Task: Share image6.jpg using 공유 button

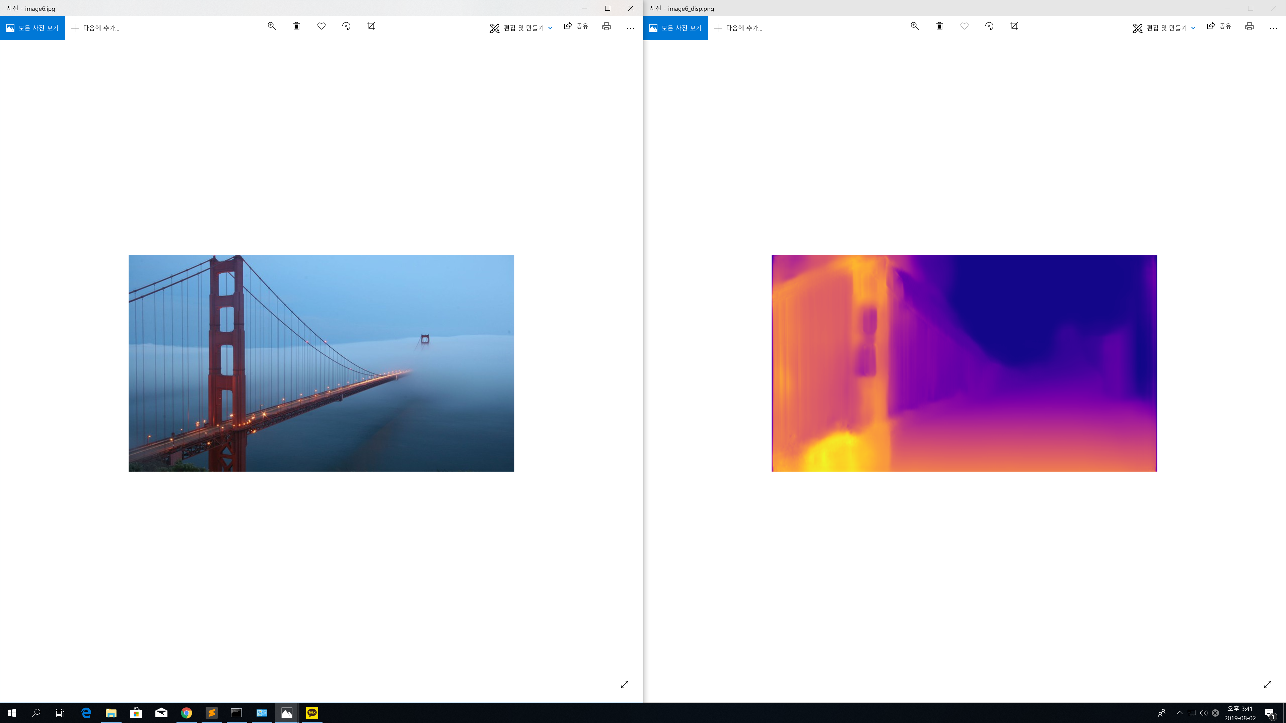Action: [x=576, y=26]
